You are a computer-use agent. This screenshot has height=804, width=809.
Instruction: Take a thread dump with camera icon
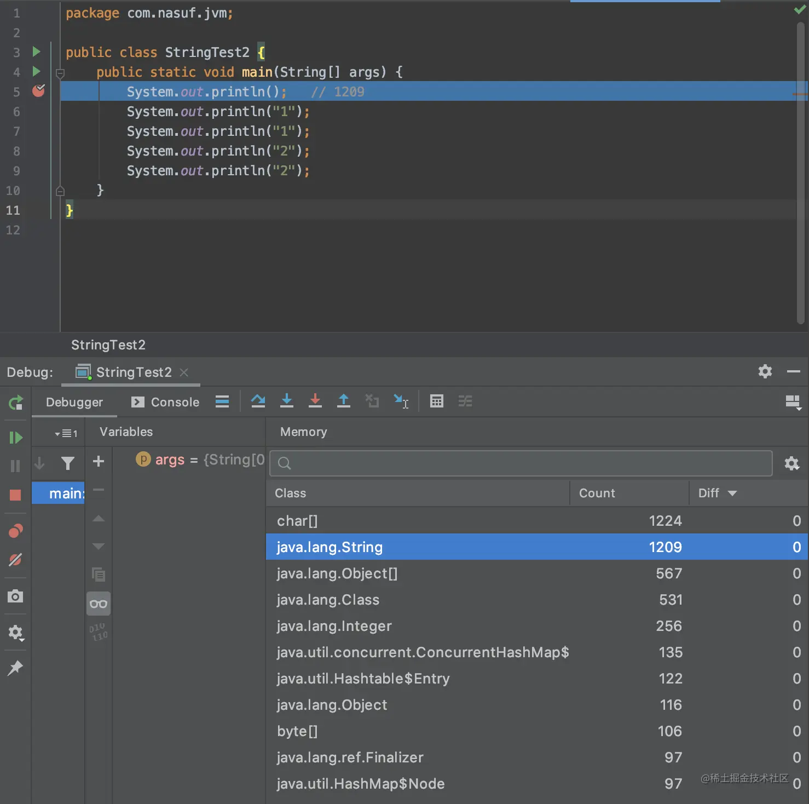15,596
